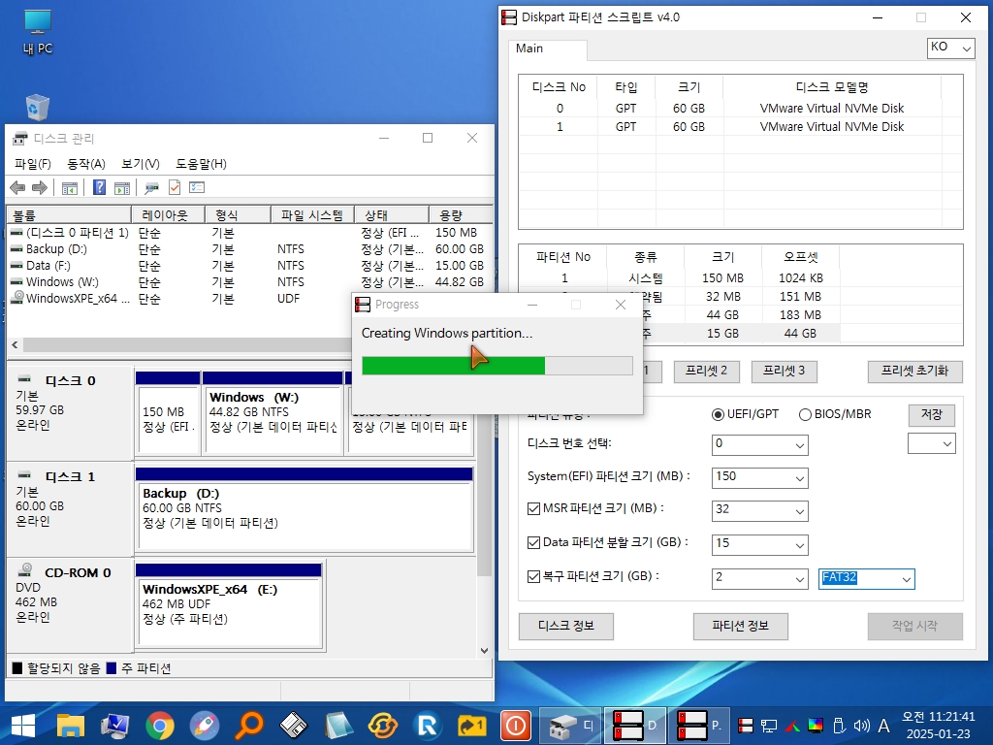
Task: Toggle recovery partition size checkbox
Action: click(x=534, y=576)
